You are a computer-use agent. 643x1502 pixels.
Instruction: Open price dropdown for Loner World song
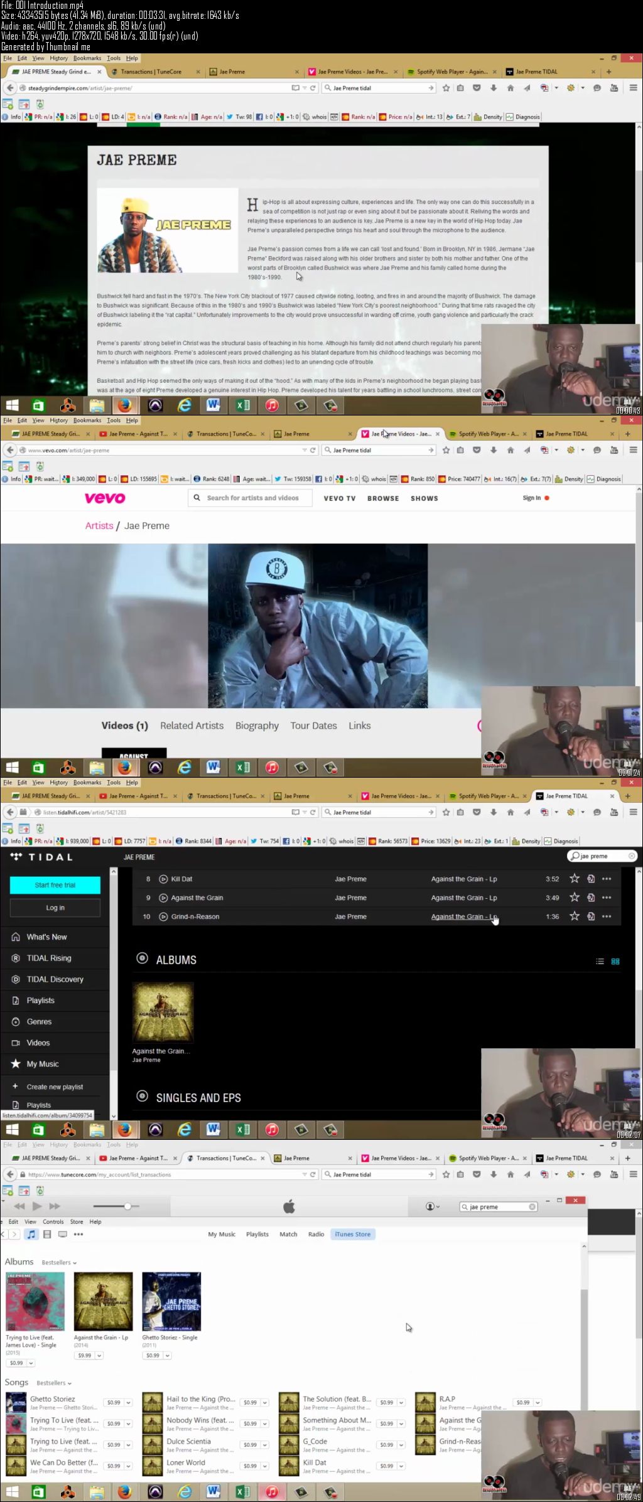[x=265, y=1466]
